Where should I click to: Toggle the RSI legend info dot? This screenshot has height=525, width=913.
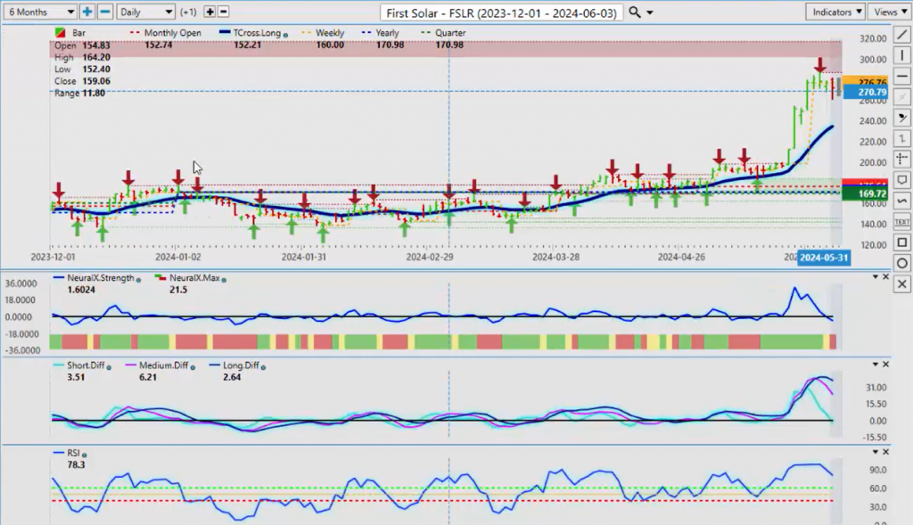85,453
